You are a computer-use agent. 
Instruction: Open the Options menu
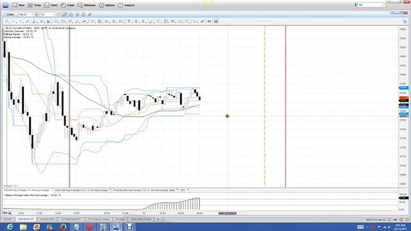pyautogui.click(x=106, y=5)
